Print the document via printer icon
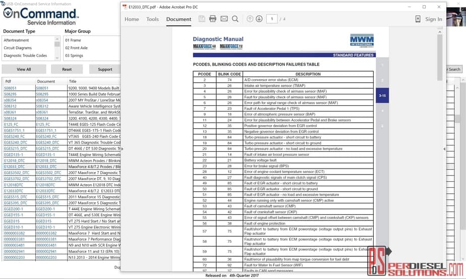Image resolution: width=466 pixels, height=279 pixels. 213,19
